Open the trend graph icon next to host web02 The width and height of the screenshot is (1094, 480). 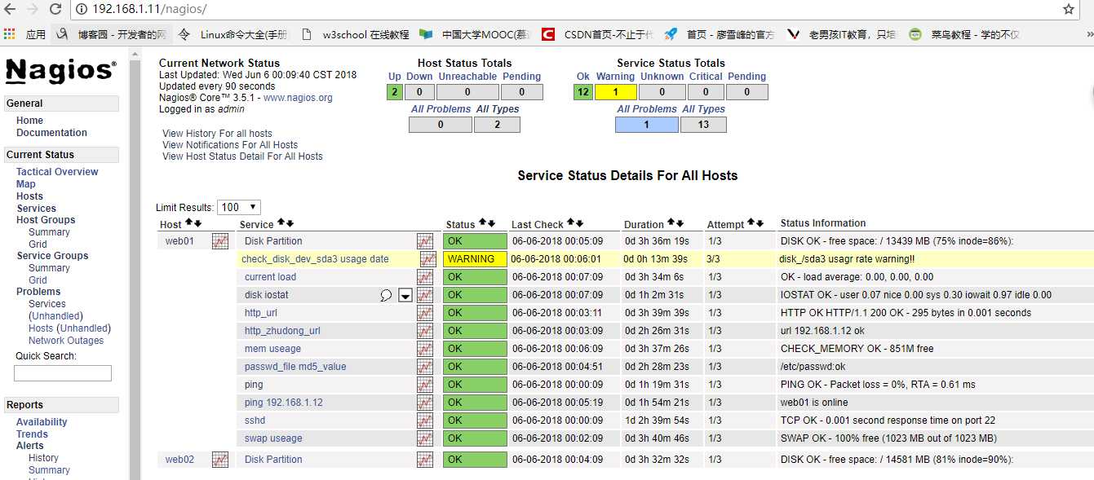pos(220,460)
